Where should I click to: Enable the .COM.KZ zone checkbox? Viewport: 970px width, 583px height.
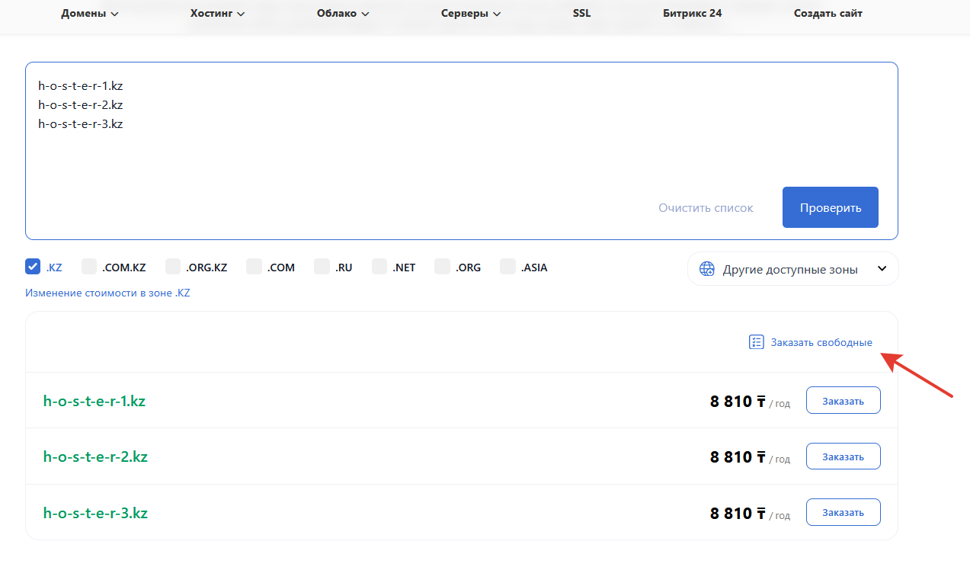pyautogui.click(x=89, y=267)
